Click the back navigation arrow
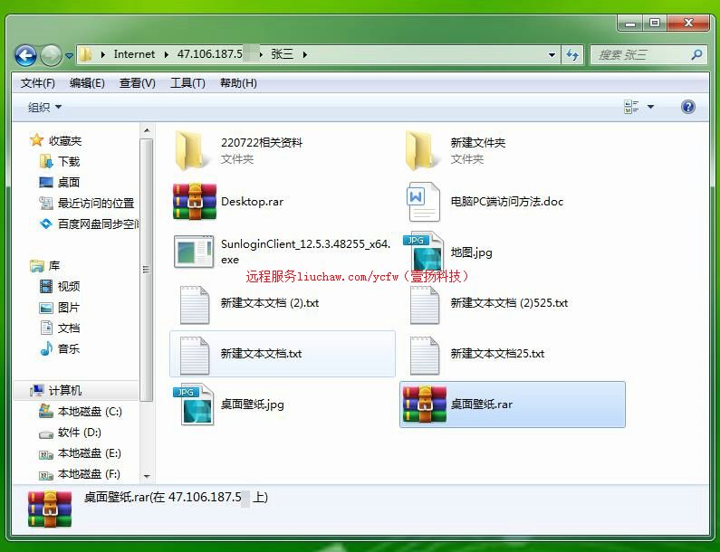The width and height of the screenshot is (720, 552). (26, 55)
